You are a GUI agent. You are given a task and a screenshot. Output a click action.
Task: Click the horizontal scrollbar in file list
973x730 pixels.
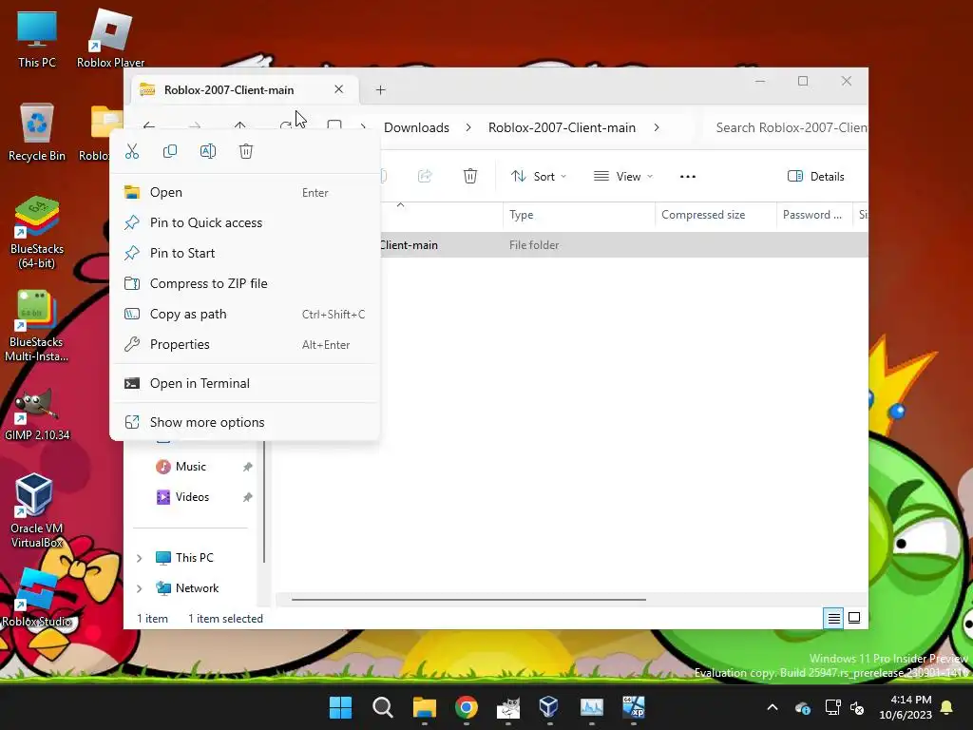[x=468, y=600]
